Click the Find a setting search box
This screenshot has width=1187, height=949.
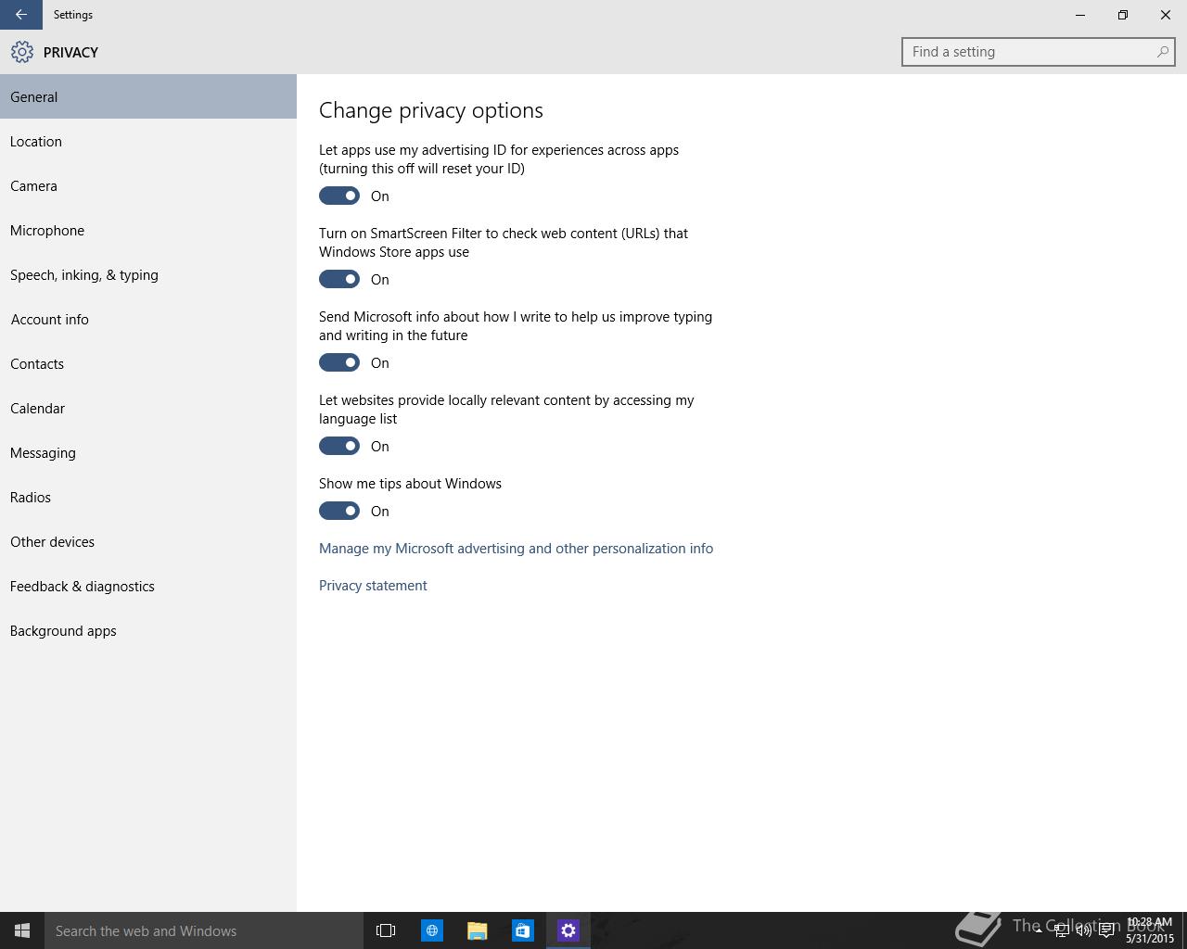[1038, 52]
